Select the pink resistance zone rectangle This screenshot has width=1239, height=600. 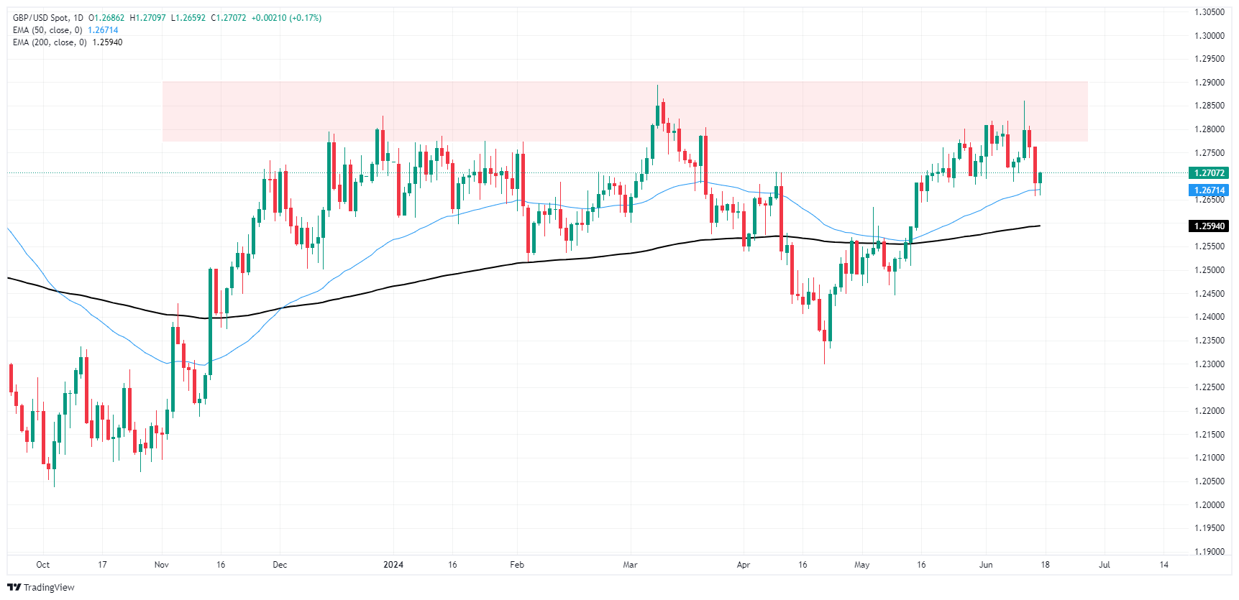tap(624, 111)
